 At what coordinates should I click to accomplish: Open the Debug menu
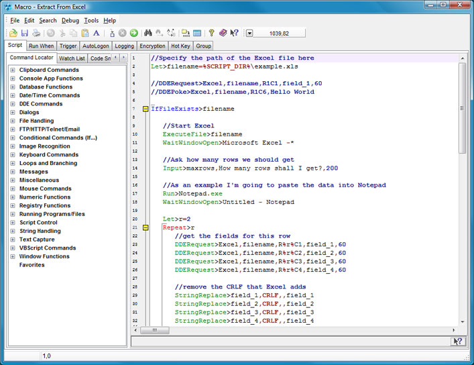(70, 21)
